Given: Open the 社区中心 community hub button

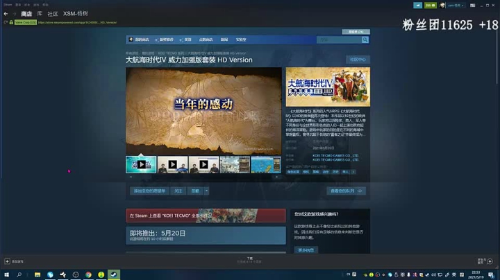Looking at the screenshot, I should coord(358,60).
